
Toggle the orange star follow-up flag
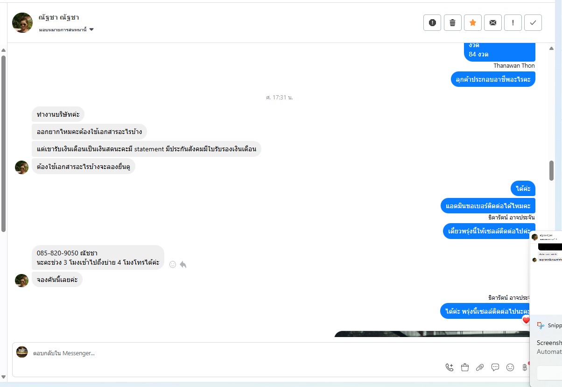pyautogui.click(x=472, y=22)
